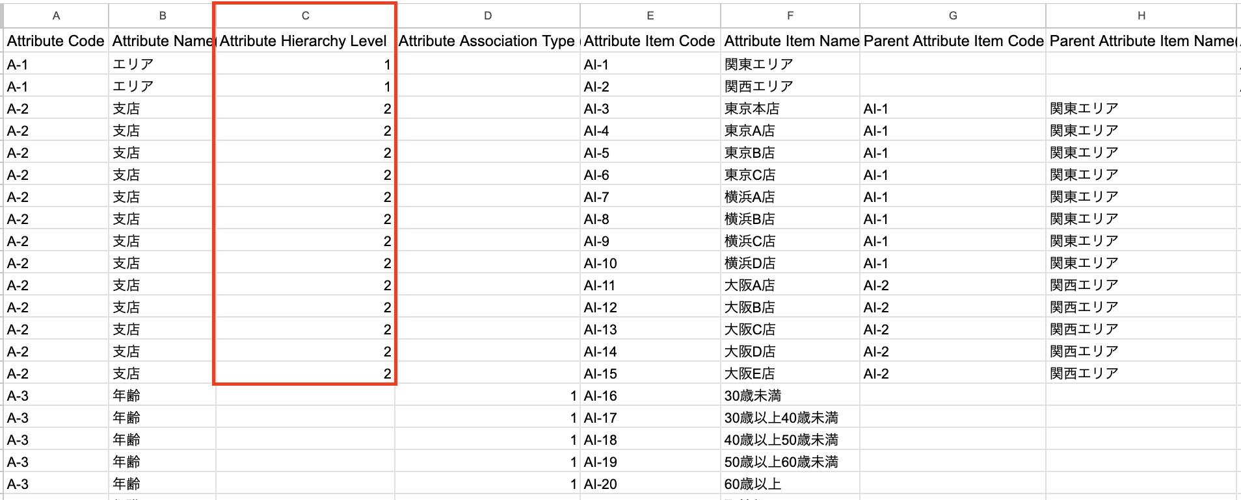Viewport: 1241px width, 500px height.
Task: Select the cell with 大阪E店
Action: pos(790,373)
